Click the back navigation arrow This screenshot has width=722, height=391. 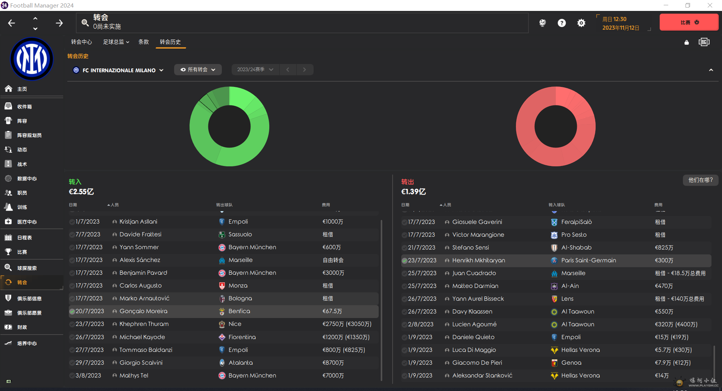[x=12, y=23]
